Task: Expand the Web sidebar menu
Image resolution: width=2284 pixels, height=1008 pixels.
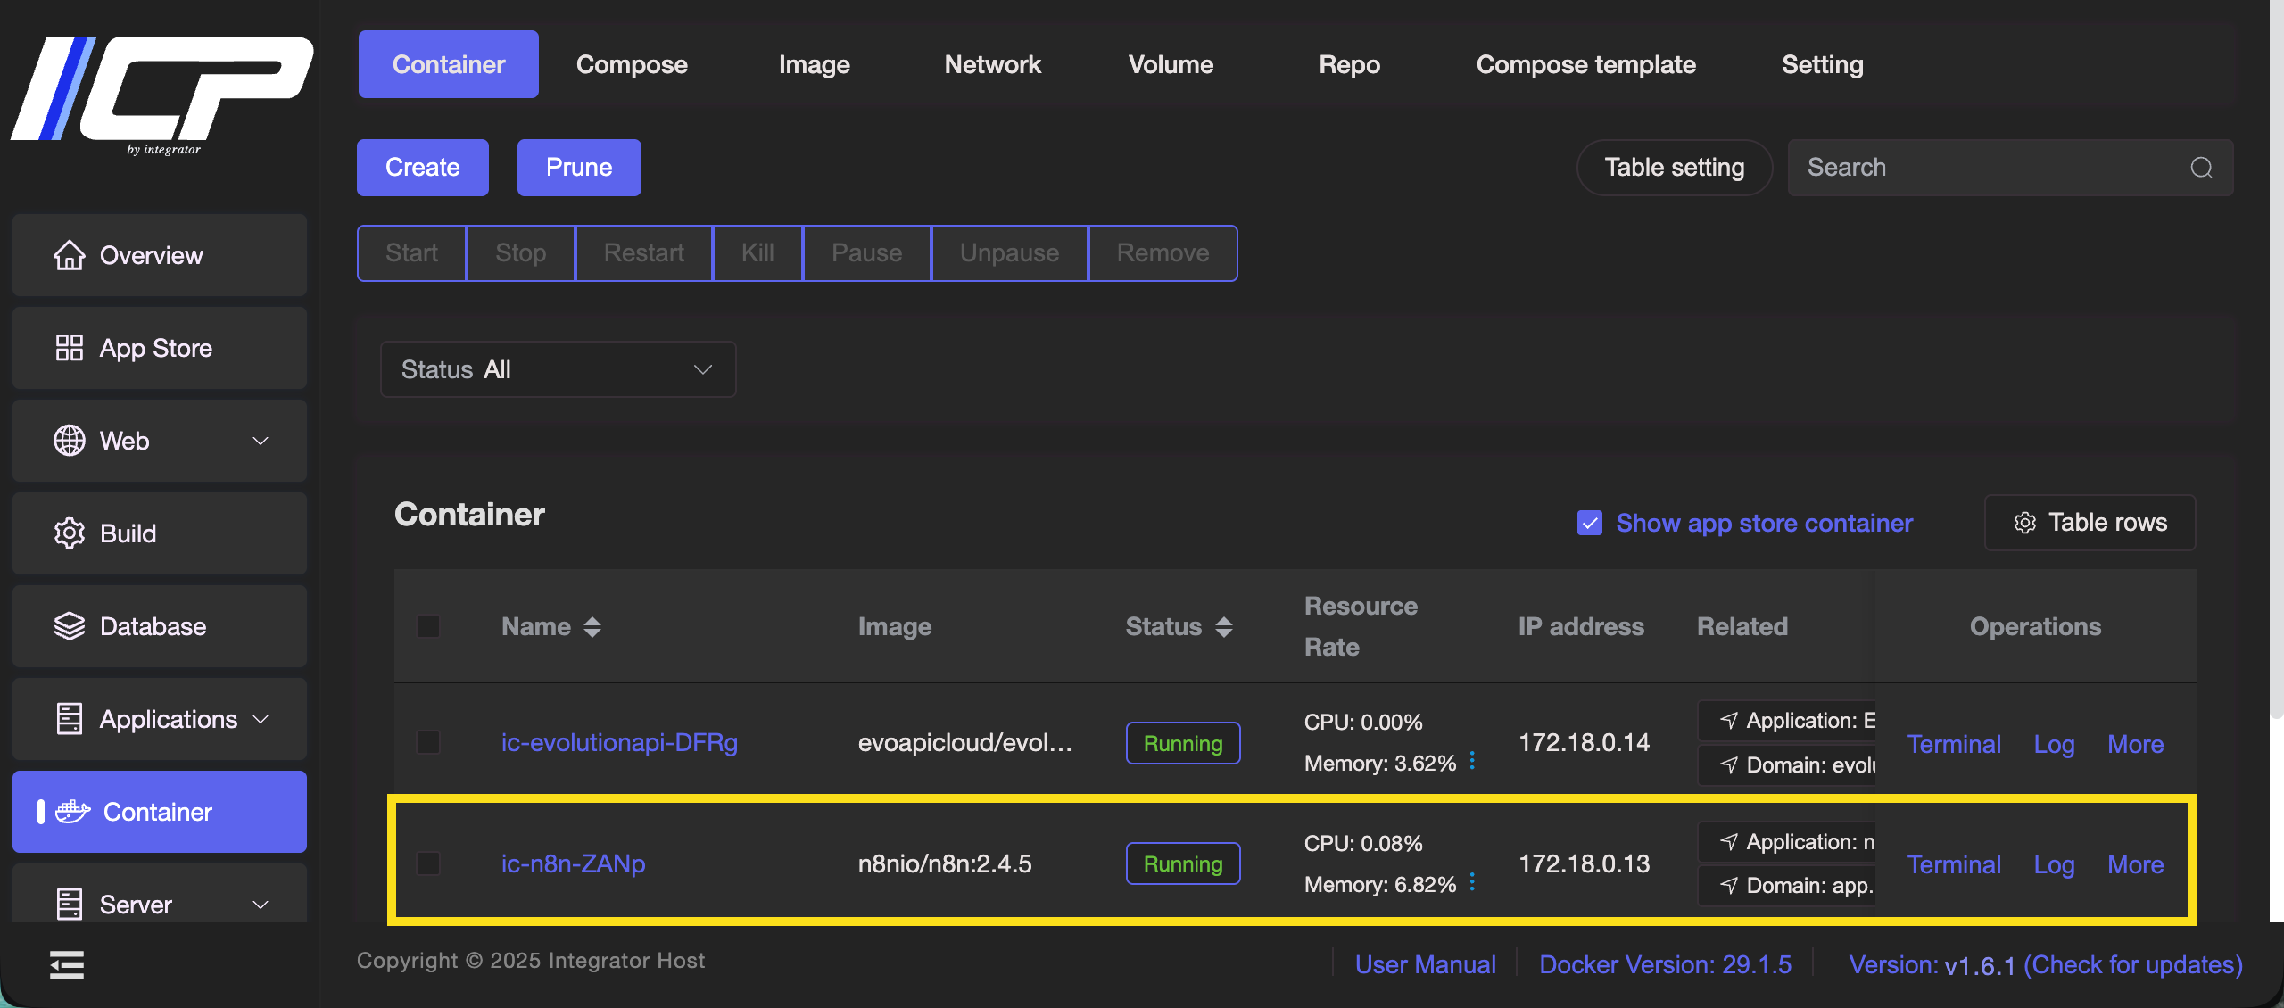Action: coord(261,441)
